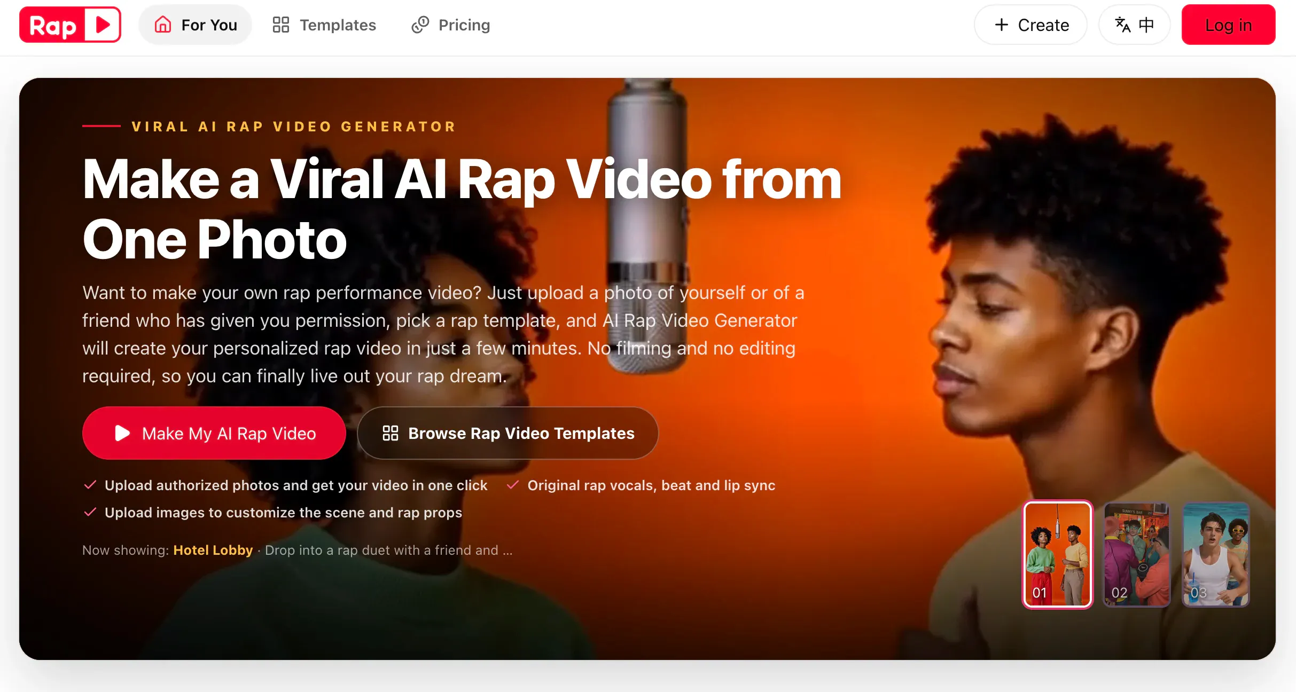The image size is (1296, 692).
Task: Click 'Upload authorized photos' feature text
Action: [x=296, y=485]
